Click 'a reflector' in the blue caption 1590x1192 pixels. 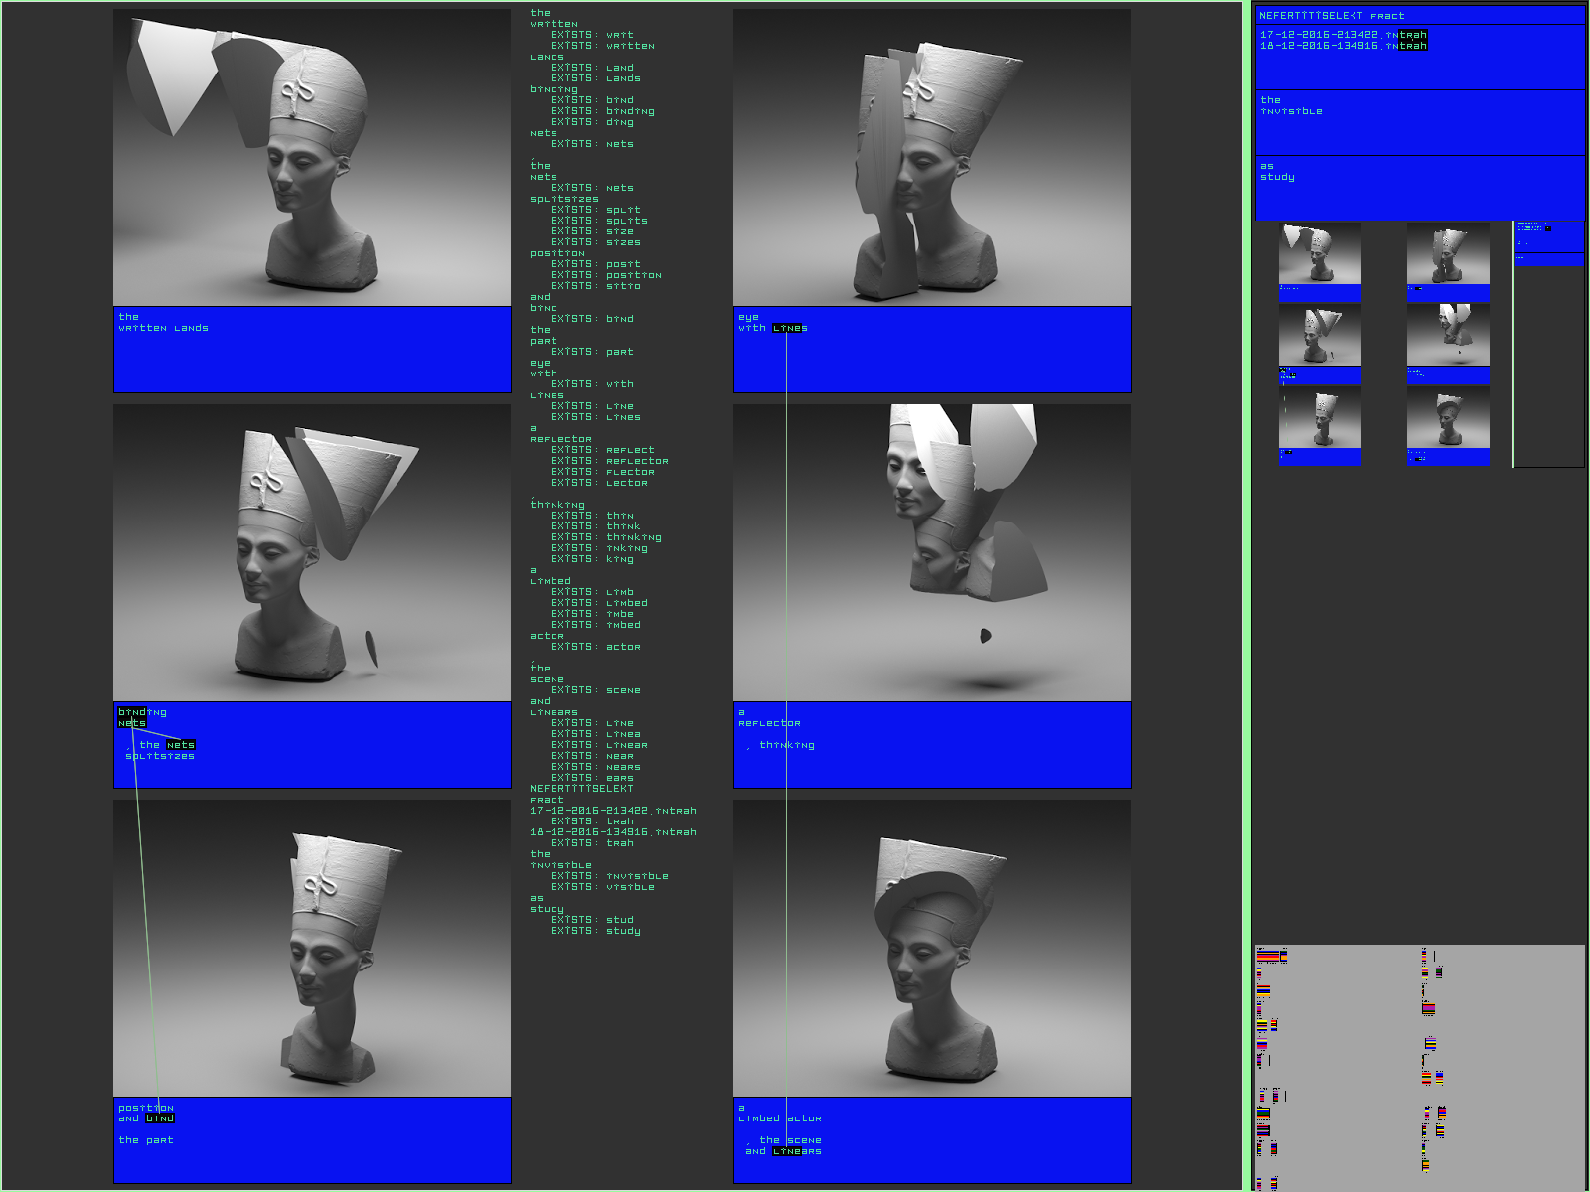click(x=769, y=718)
